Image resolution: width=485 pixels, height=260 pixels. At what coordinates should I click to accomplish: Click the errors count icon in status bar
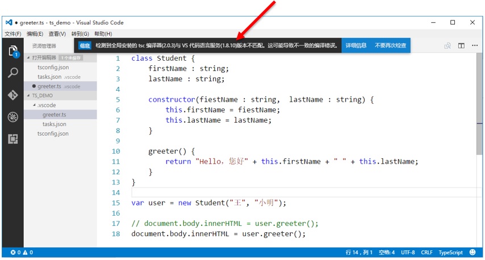[13, 252]
